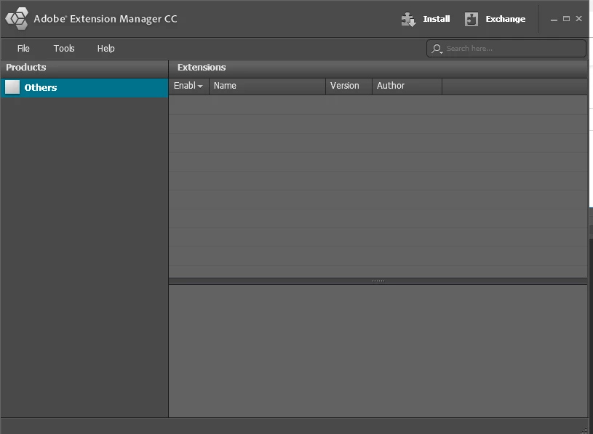Open Adobe Exchange via the Exchange label
The image size is (593, 434).
tap(505, 19)
